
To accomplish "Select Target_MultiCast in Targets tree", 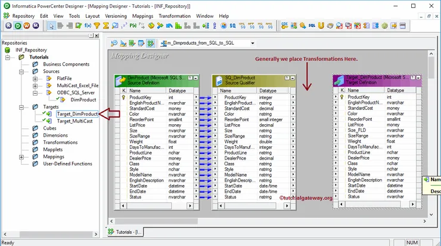I will 74,121.
